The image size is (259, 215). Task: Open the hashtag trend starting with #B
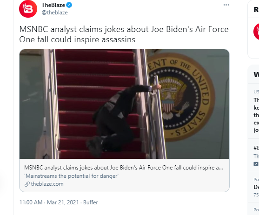(253, 156)
